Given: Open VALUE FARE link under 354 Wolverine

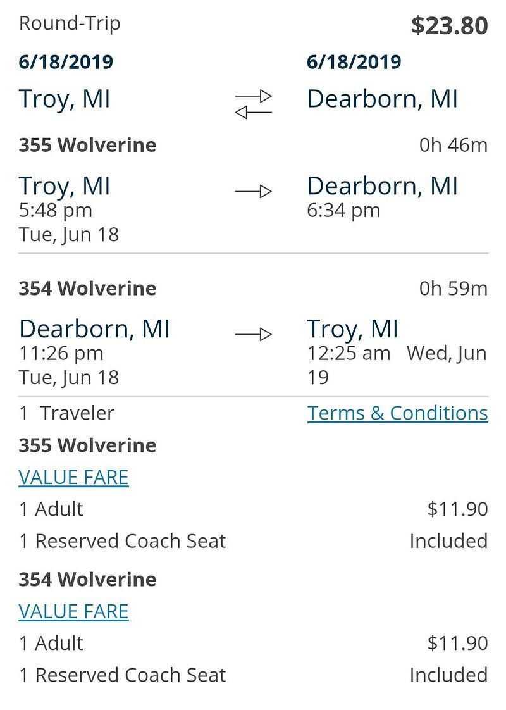Looking at the screenshot, I should 73,611.
